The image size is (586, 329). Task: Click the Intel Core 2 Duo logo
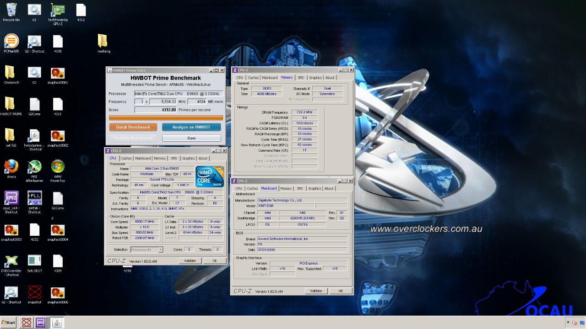coord(210,177)
